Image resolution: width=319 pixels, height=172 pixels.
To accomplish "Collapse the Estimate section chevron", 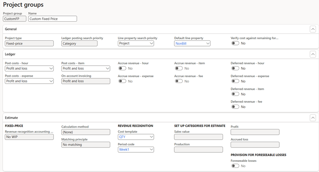I will [x=313, y=118].
